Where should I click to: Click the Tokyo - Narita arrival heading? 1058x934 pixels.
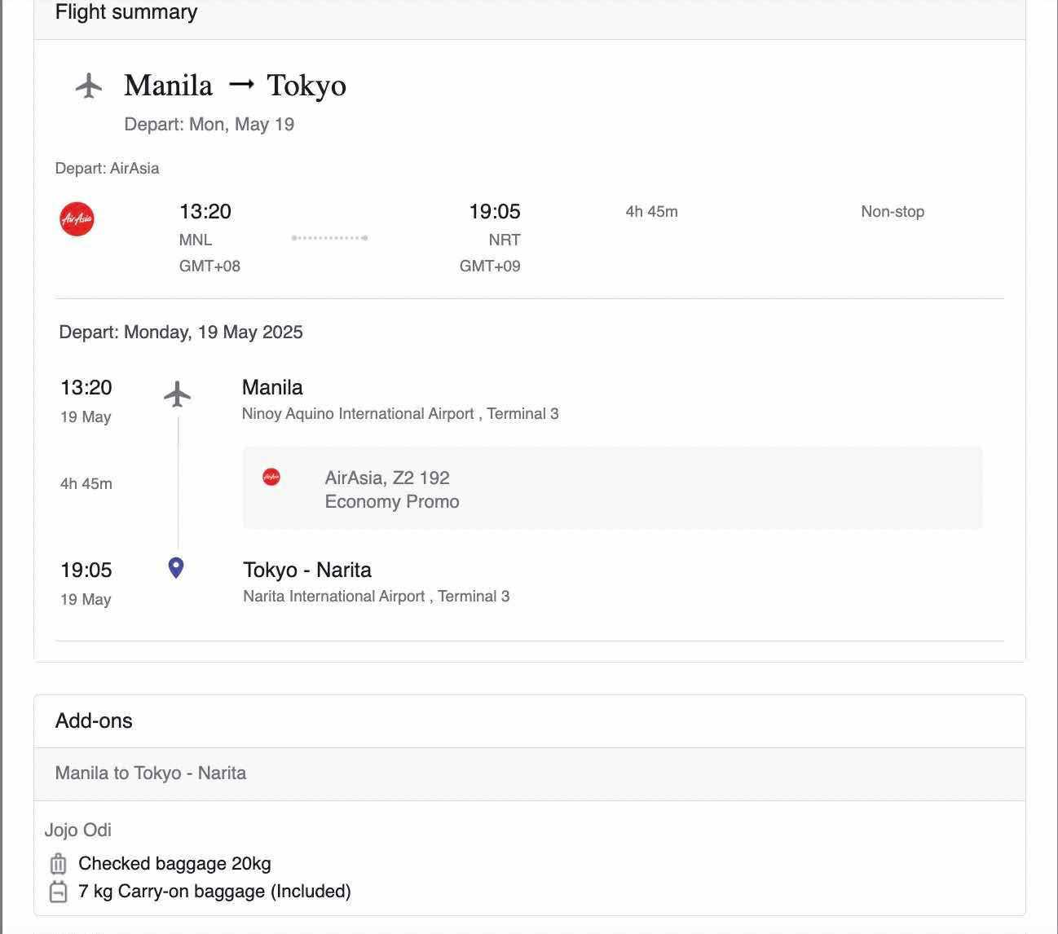307,570
